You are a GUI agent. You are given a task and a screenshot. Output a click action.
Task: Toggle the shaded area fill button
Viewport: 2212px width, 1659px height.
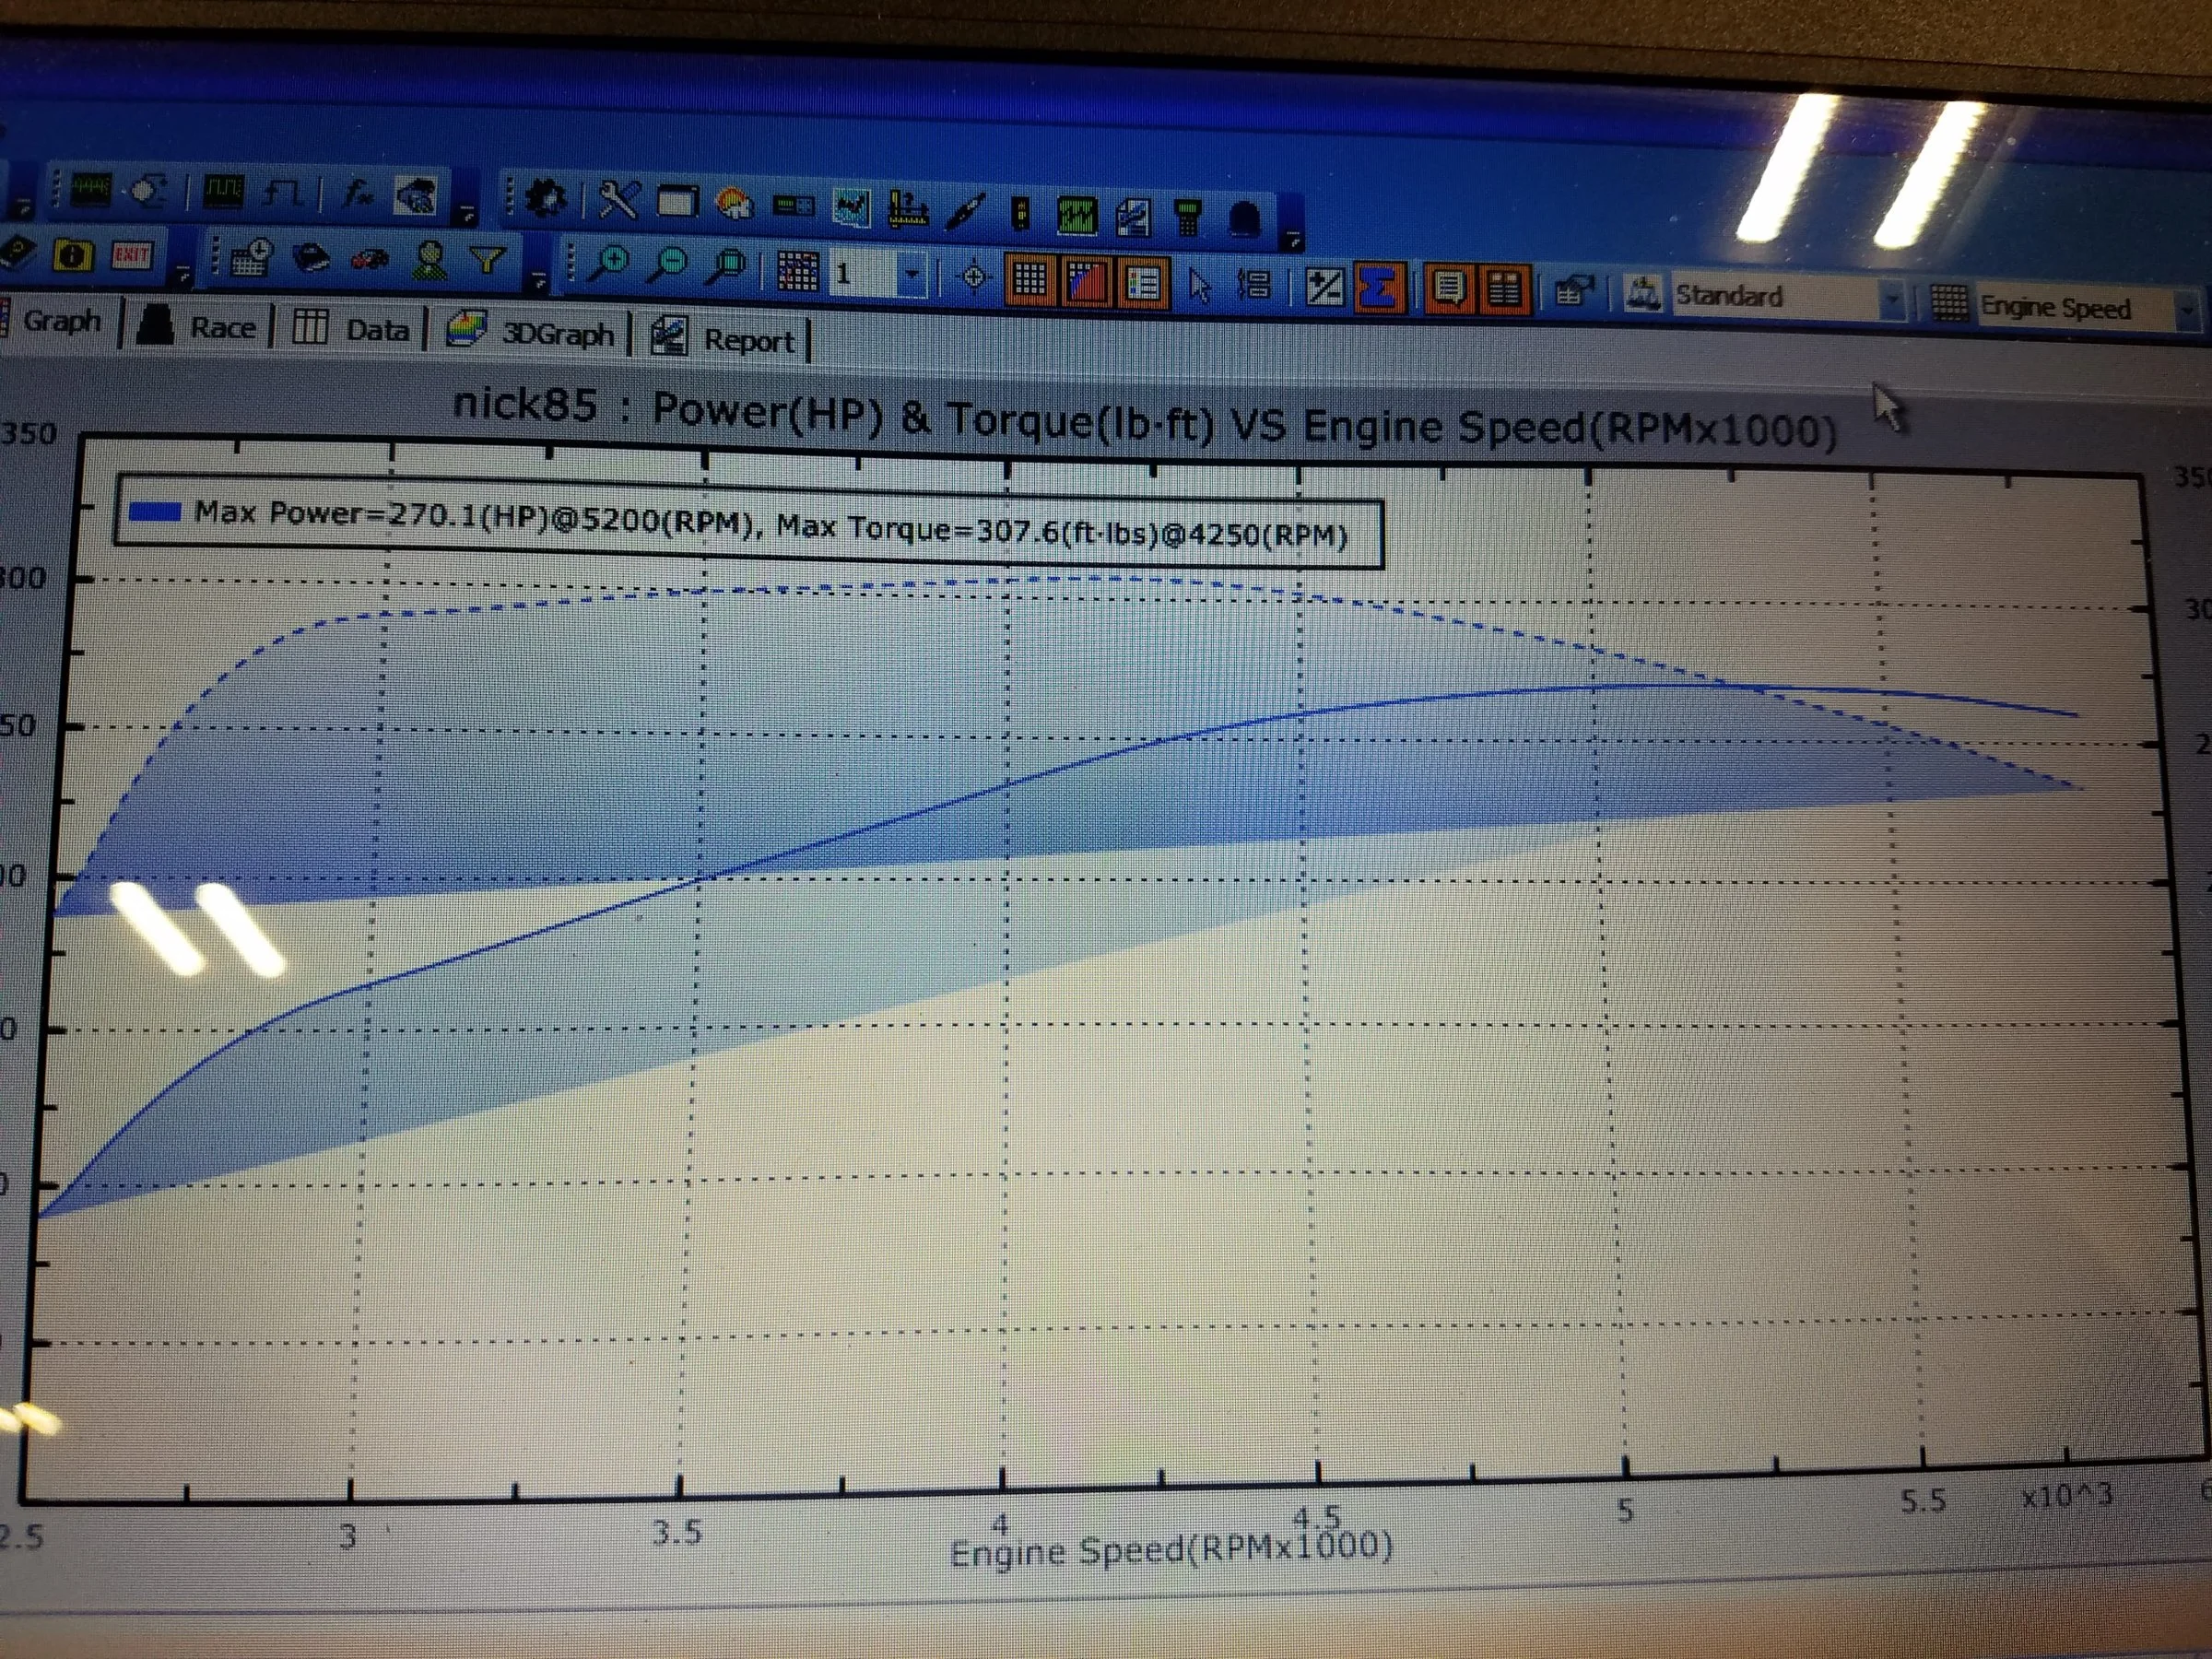(x=1086, y=283)
